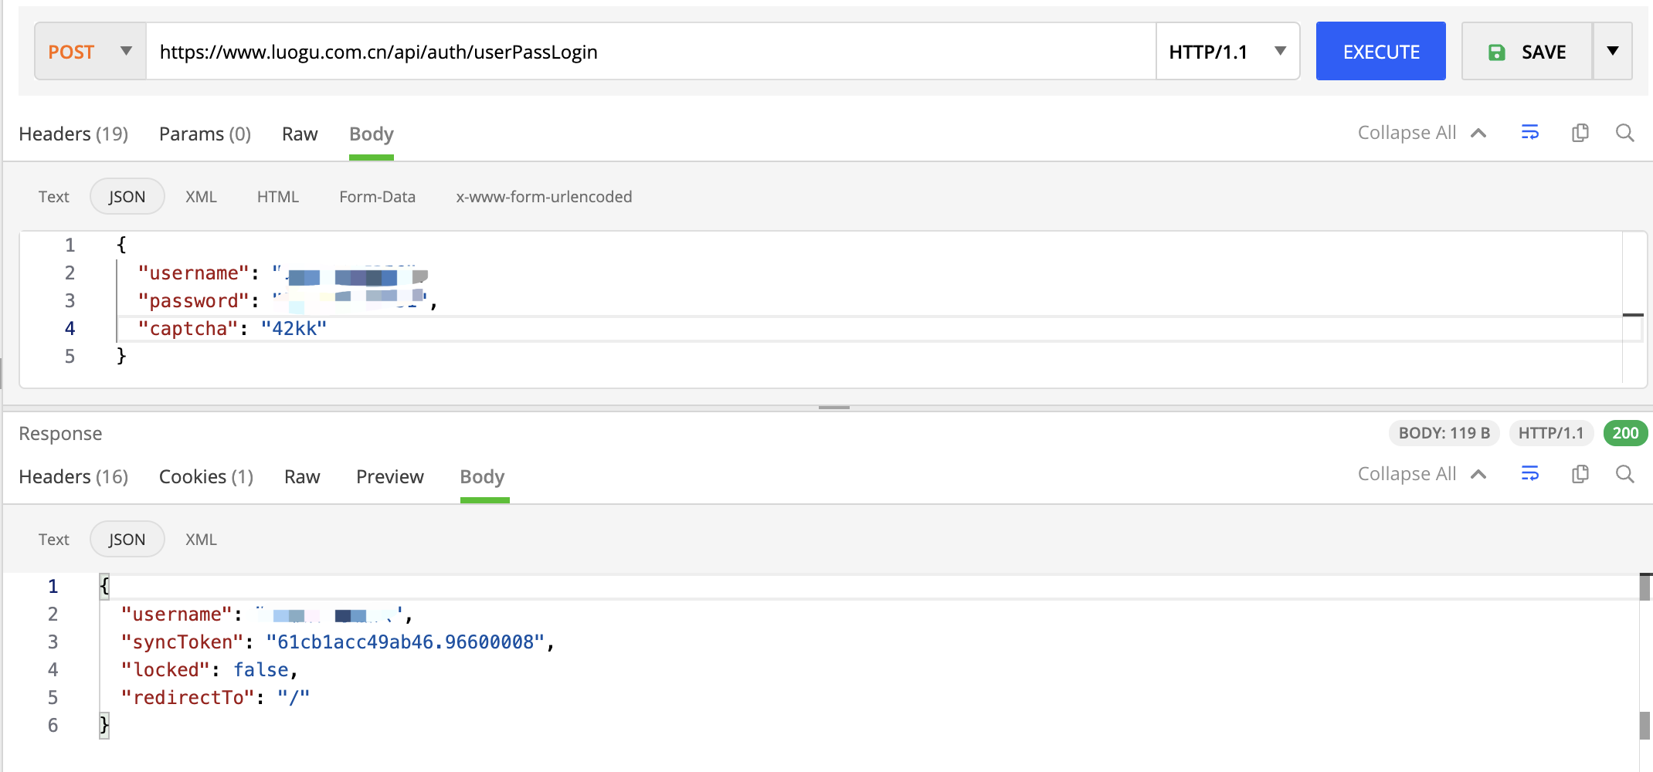Switch to response Raw tab
The height and width of the screenshot is (772, 1653).
302,477
